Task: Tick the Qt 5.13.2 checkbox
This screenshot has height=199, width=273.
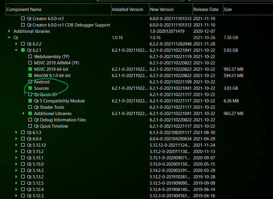Action: coord(23,177)
